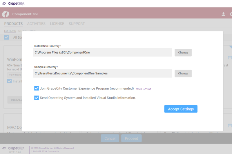Click the Samples Directory path field
The height and width of the screenshot is (154, 232).
click(x=102, y=73)
